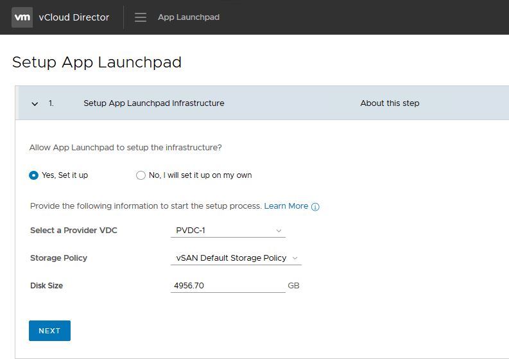Collapse step 1 with the chevron
Image resolution: width=509 pixels, height=359 pixels.
pyautogui.click(x=35, y=103)
